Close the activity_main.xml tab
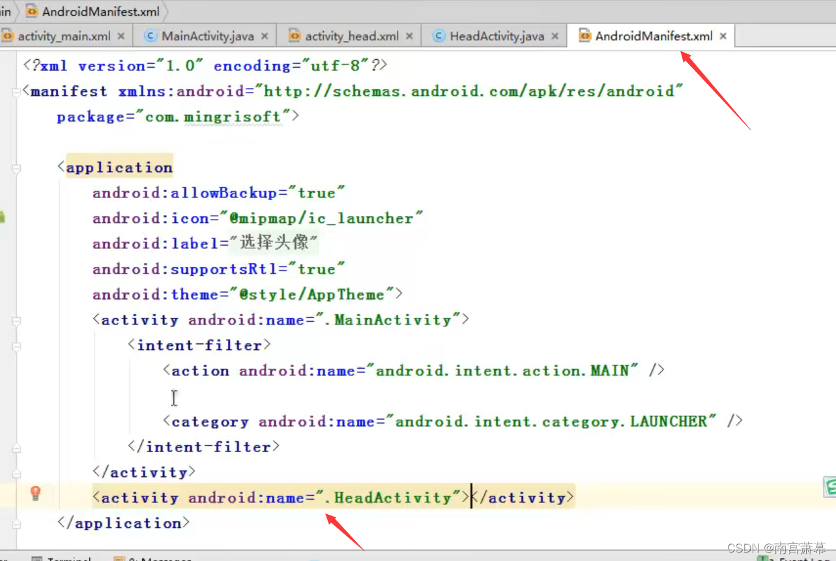836x561 pixels. (x=121, y=36)
